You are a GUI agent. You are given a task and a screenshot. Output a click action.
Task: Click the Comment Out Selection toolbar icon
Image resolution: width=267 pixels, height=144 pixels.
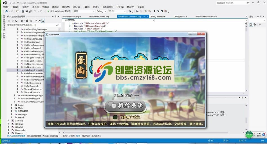click(146, 11)
